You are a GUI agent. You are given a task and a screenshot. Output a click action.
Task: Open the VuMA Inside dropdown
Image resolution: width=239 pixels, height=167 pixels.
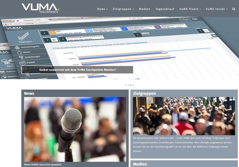click(x=217, y=9)
